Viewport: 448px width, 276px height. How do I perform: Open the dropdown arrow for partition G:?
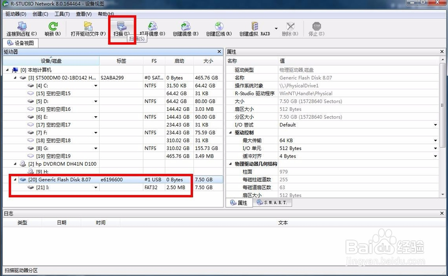96,149
